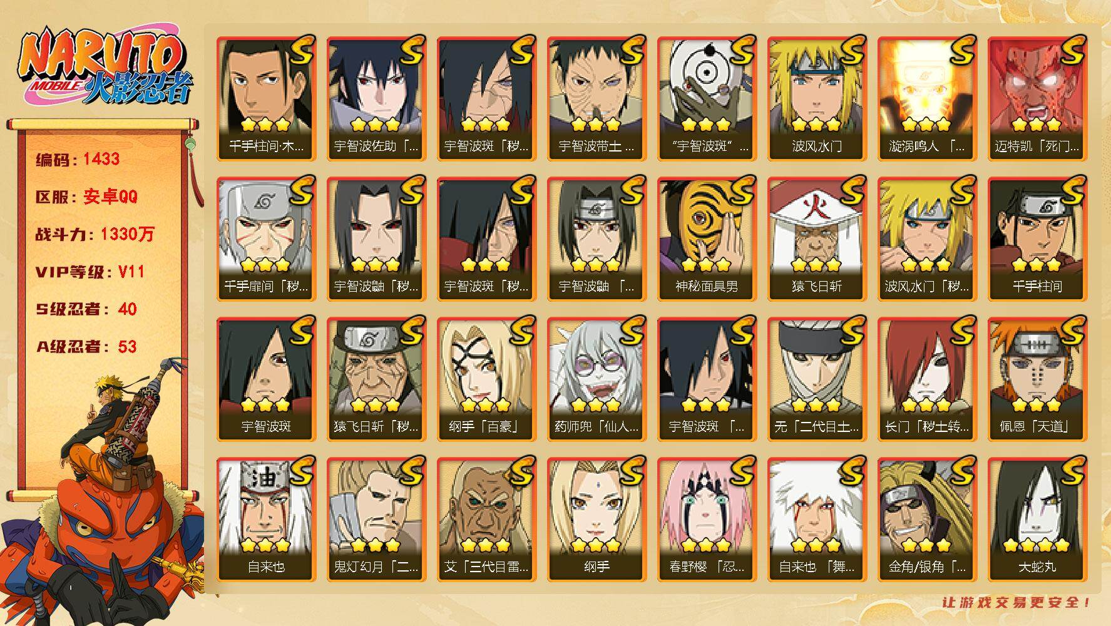Click the 猿飞日斩 Hokage hat portrait card

point(817,239)
